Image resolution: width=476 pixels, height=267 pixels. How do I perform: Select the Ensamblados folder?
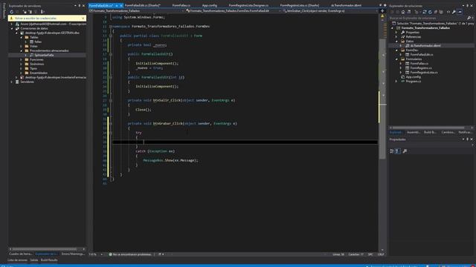[38, 73]
